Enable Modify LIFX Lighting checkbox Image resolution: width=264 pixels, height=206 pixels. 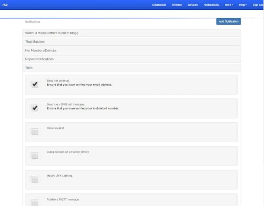point(35,179)
